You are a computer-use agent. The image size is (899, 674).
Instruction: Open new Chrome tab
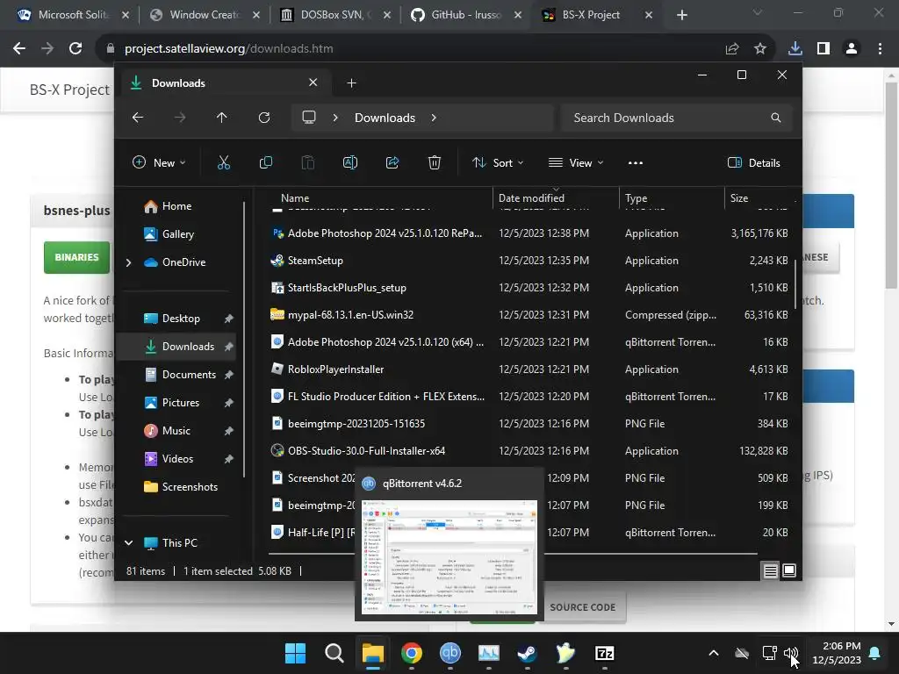681,15
